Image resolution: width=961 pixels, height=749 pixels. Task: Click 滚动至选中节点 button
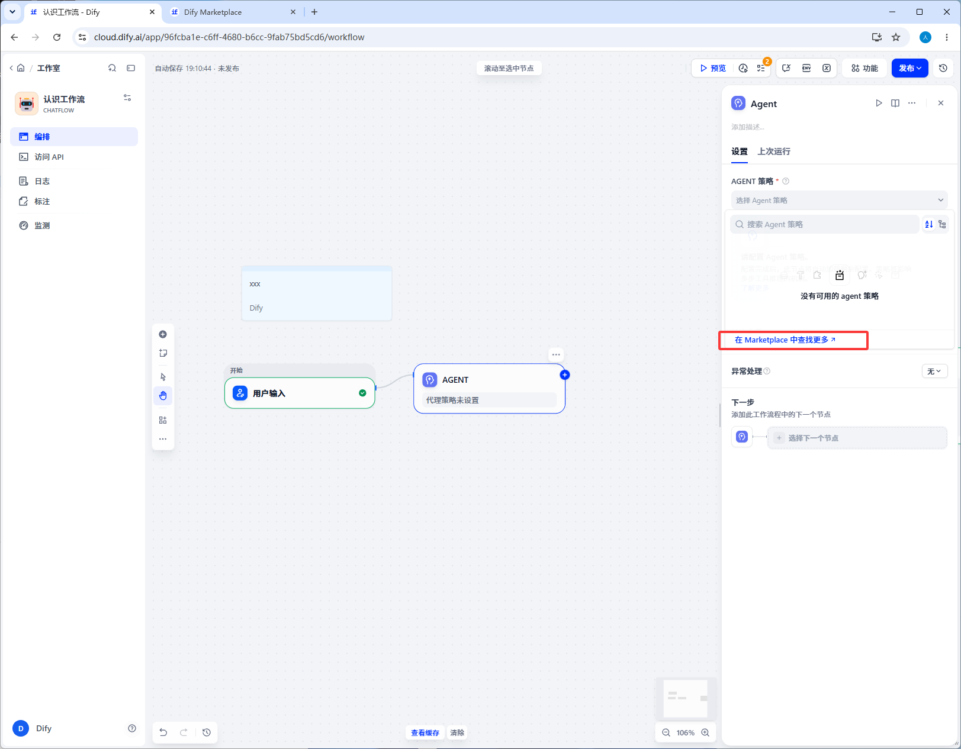(509, 68)
